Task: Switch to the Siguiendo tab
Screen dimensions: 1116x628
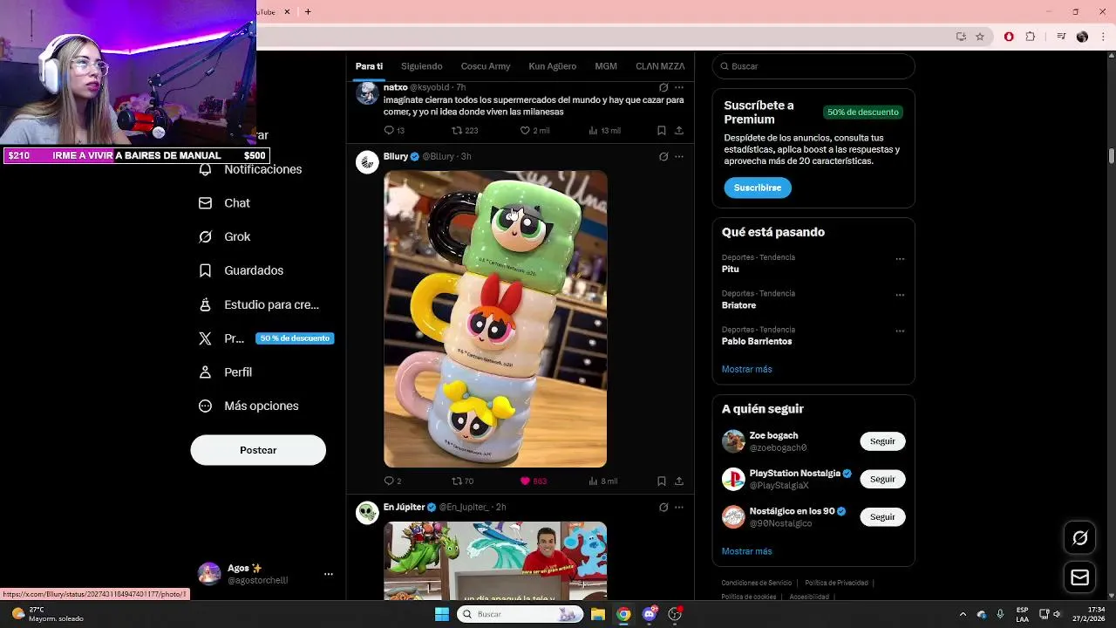Action: [x=422, y=66]
